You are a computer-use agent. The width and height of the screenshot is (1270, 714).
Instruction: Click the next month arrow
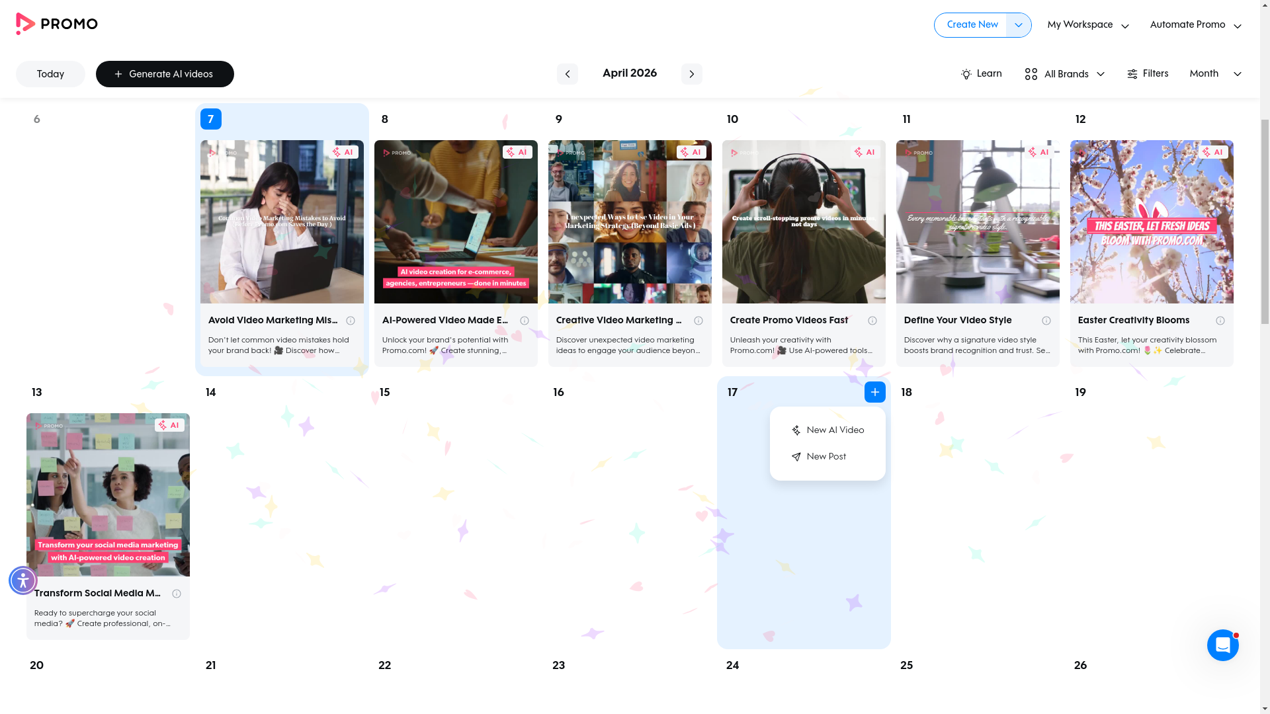click(x=692, y=73)
